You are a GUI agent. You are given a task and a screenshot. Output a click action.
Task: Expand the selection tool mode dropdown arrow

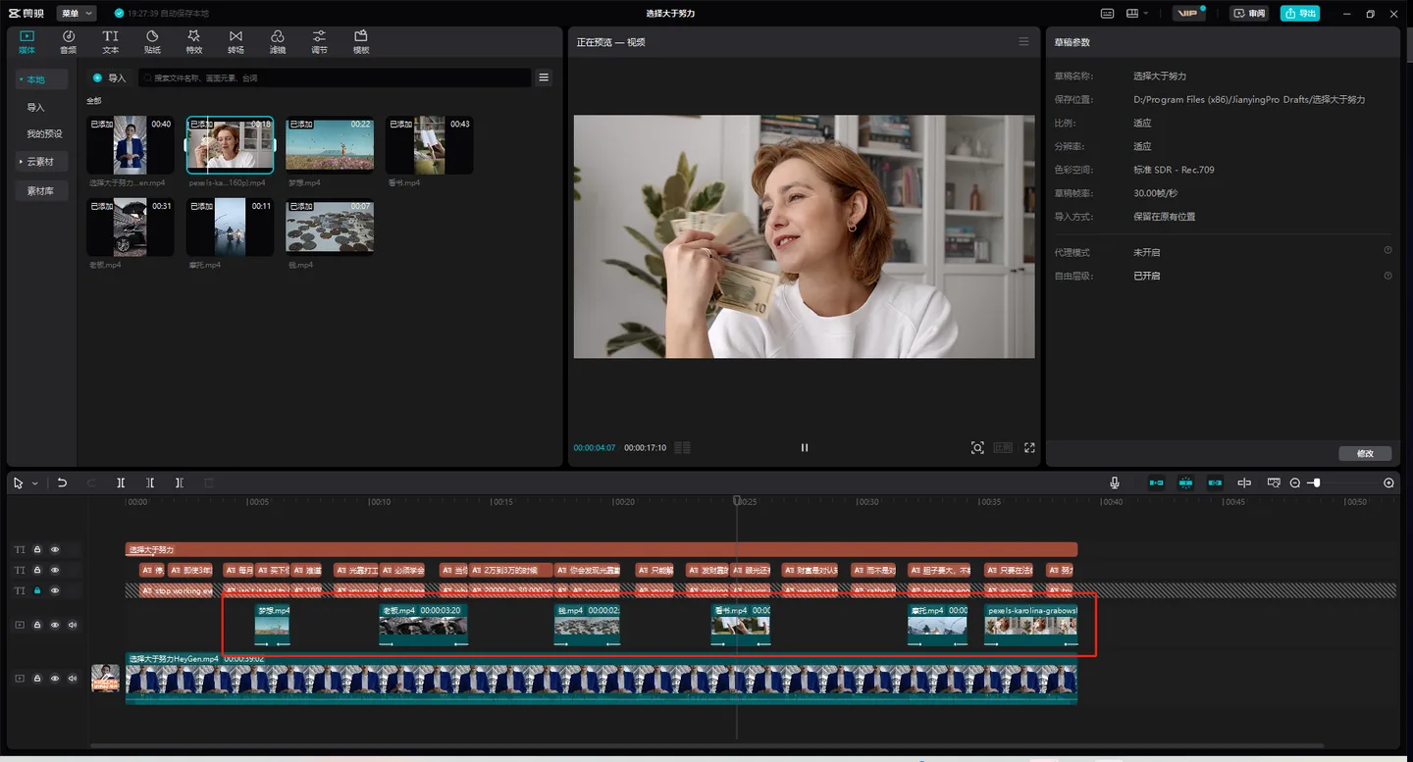click(34, 483)
